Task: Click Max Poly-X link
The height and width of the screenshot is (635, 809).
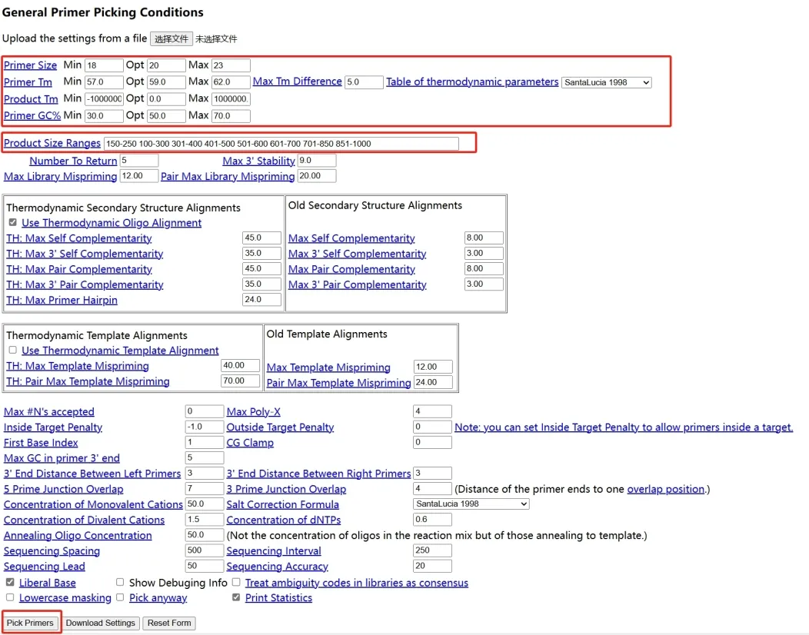Action: pos(253,411)
